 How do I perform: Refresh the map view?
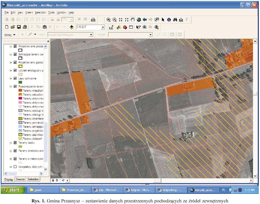63,180
